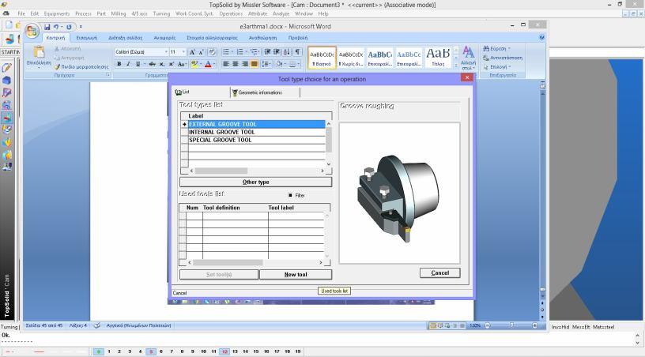Apply the Title style thumbnail

click(x=438, y=58)
